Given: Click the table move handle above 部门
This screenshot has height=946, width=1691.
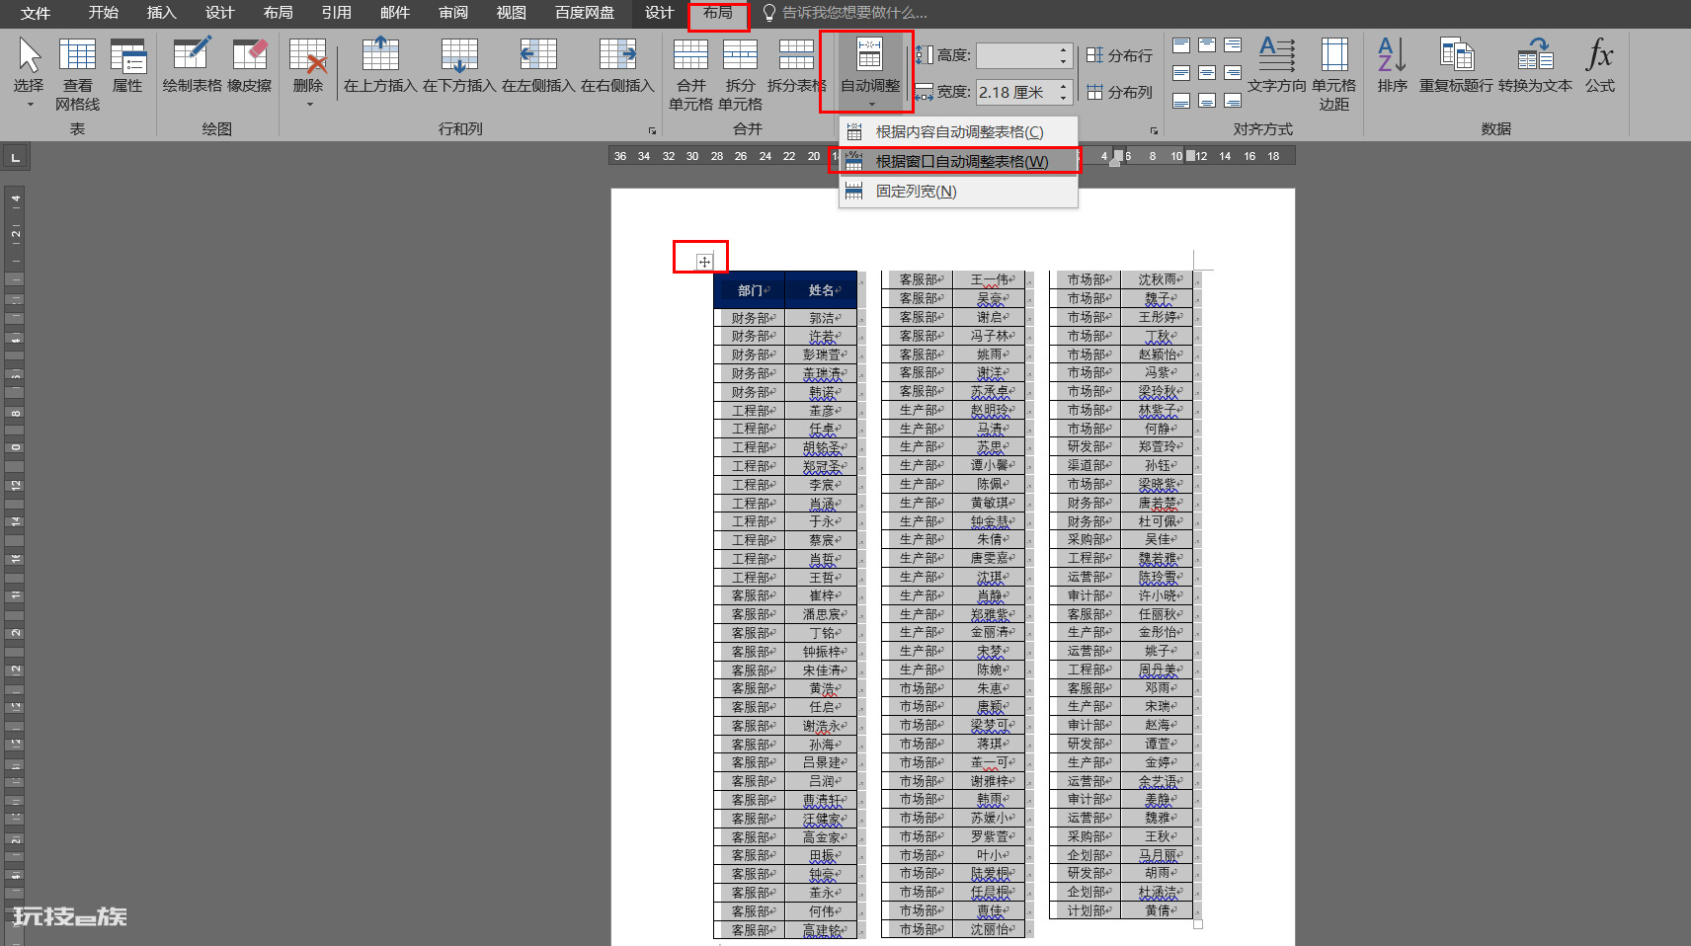Looking at the screenshot, I should [x=703, y=262].
